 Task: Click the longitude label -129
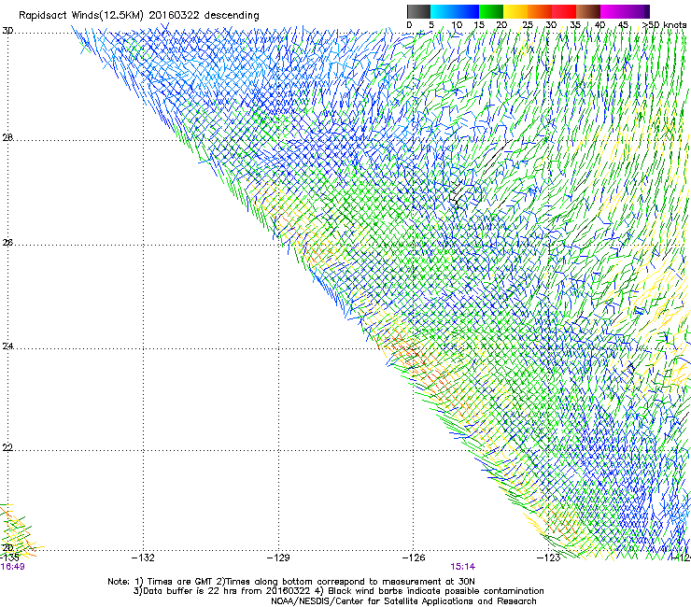tap(278, 558)
